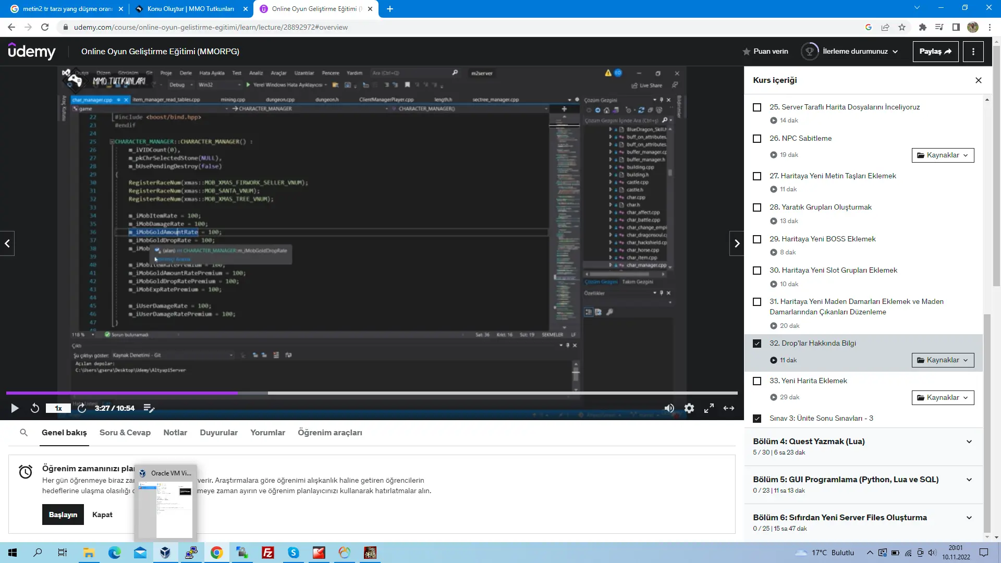Enter fullscreen video mode

[709, 408]
